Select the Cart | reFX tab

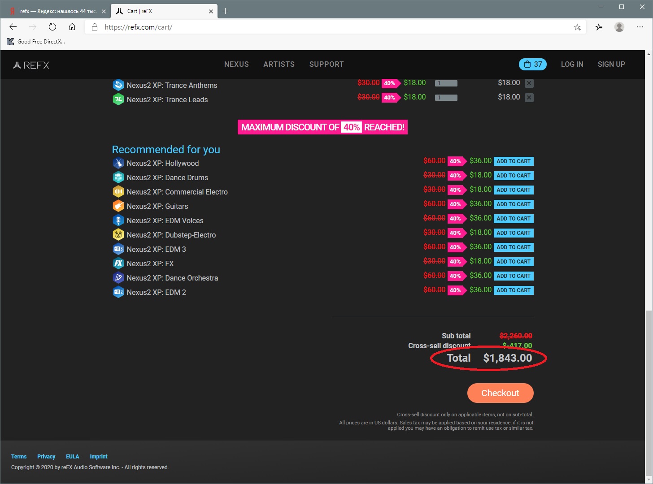[164, 11]
